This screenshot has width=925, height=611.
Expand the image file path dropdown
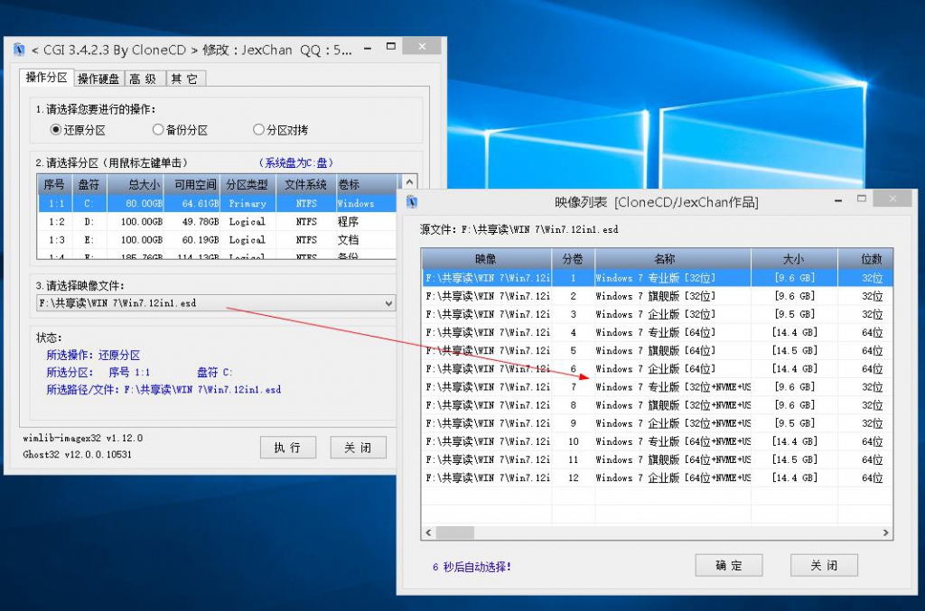point(388,303)
